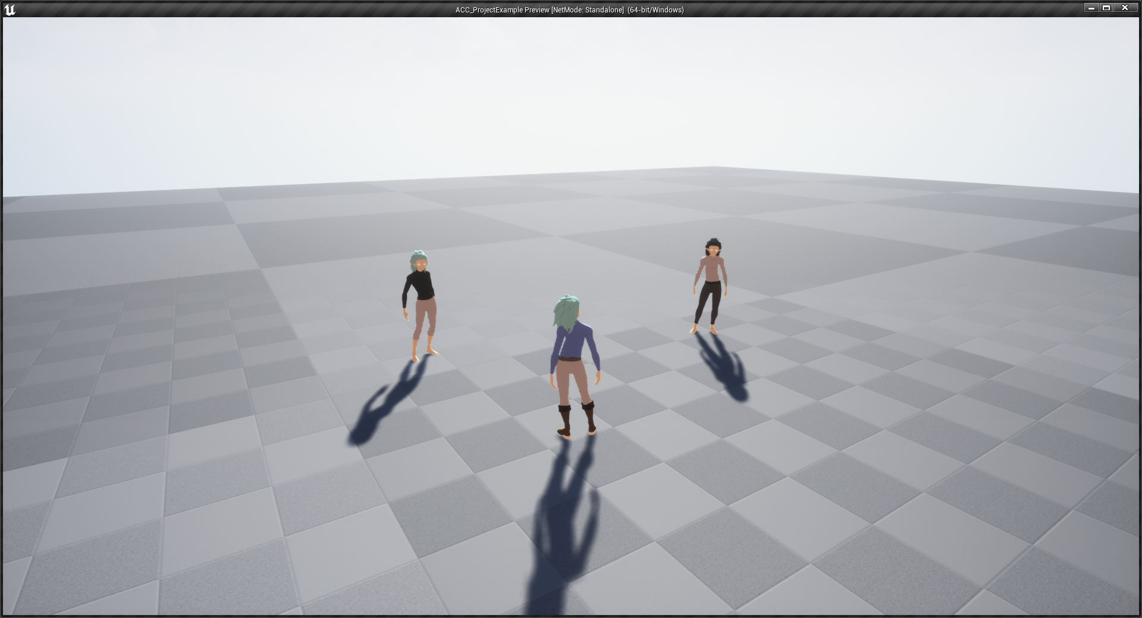
Task: Click the minimize button of the preview window
Action: (1091, 8)
